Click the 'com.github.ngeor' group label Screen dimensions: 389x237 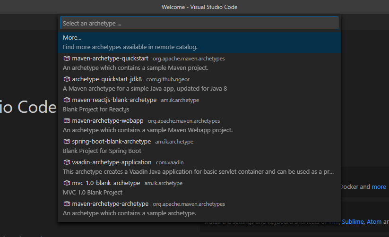tap(168, 79)
